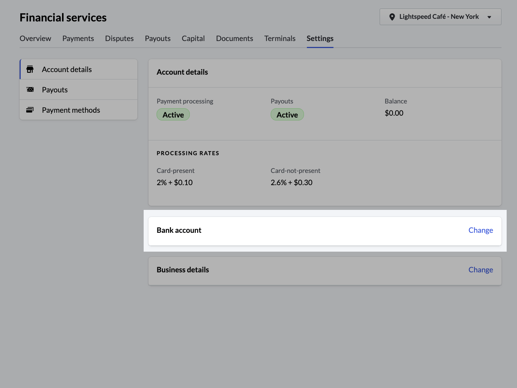Expand the caret on the store picker
Viewport: 517px width, 388px height.
click(x=489, y=17)
